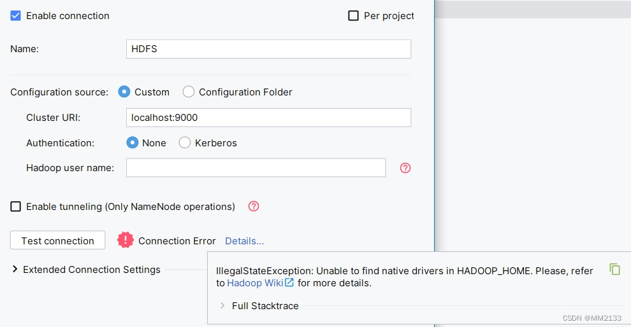Click the red Connection Error icon
Viewport: 631px width, 327px height.
[x=125, y=240]
